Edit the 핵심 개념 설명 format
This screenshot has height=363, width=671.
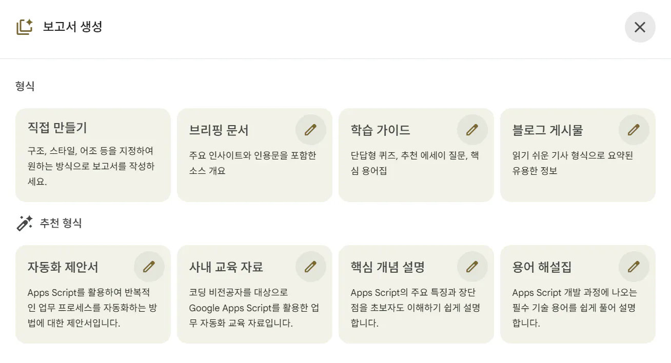click(x=472, y=266)
